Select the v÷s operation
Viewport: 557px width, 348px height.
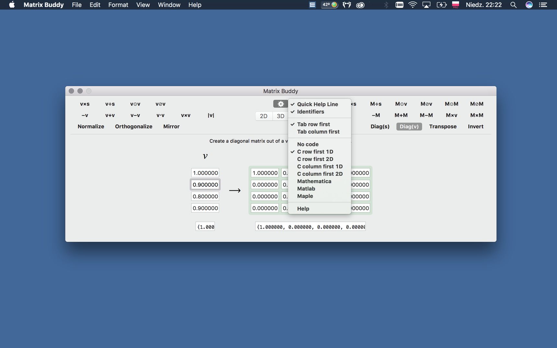(x=110, y=104)
